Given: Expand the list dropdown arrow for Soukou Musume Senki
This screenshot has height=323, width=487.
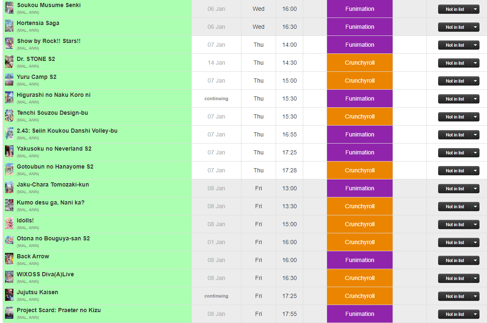Looking at the screenshot, I should click(x=475, y=9).
